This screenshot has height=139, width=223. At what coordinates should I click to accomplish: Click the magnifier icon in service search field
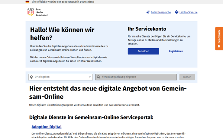pos(98,77)
